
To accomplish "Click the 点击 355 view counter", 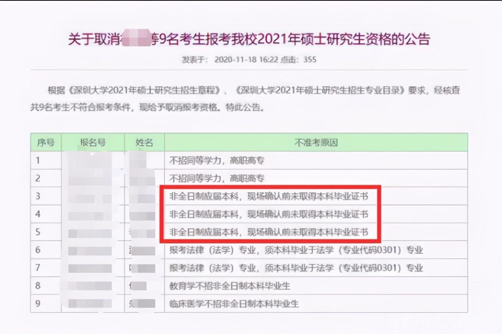I will coord(299,60).
